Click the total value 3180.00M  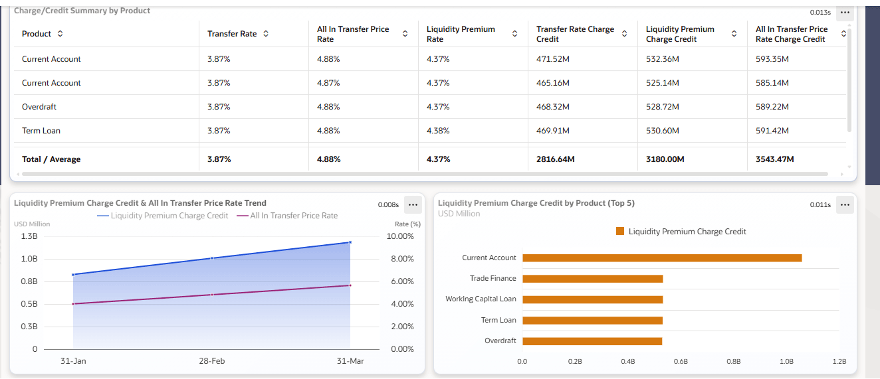665,159
